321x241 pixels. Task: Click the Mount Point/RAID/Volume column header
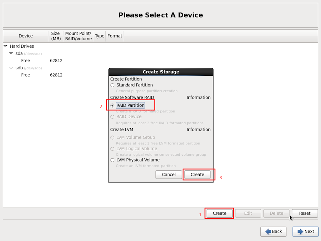click(78, 36)
